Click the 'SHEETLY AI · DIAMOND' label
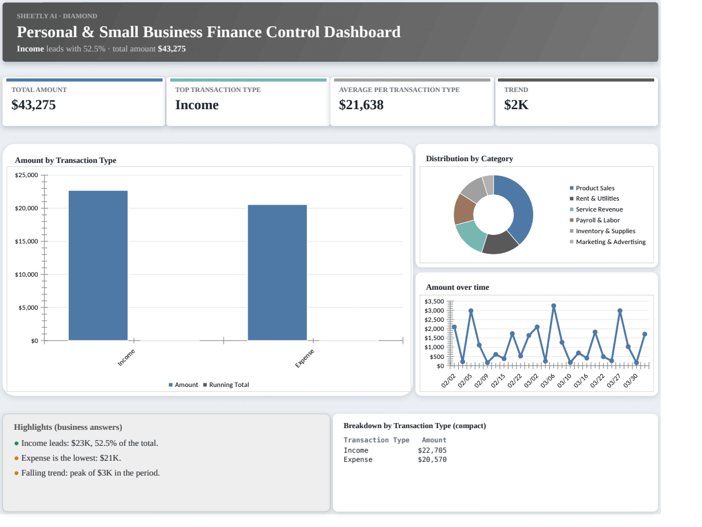This screenshot has height=527, width=702. [x=57, y=16]
